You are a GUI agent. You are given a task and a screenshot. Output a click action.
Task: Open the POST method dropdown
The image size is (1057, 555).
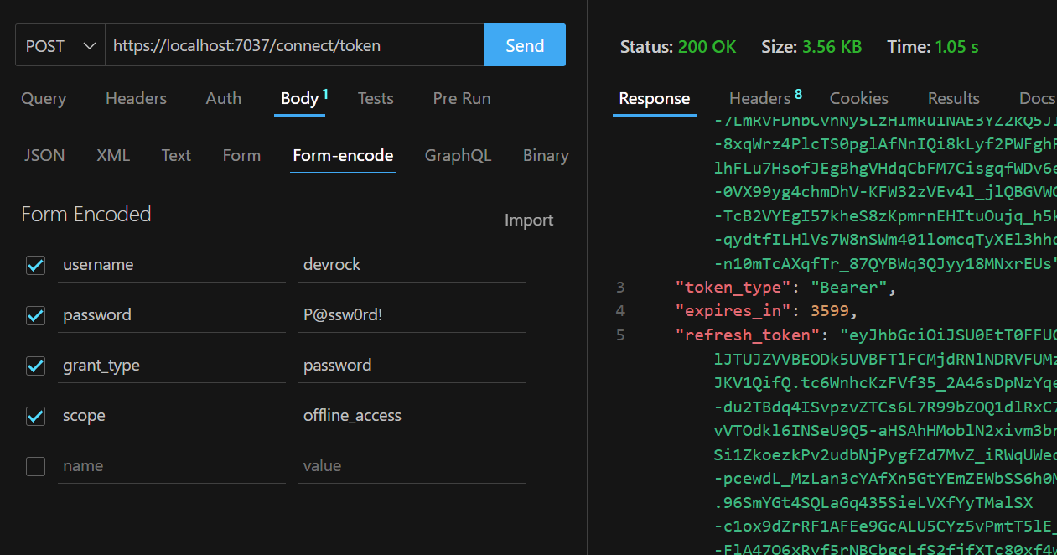pos(60,45)
